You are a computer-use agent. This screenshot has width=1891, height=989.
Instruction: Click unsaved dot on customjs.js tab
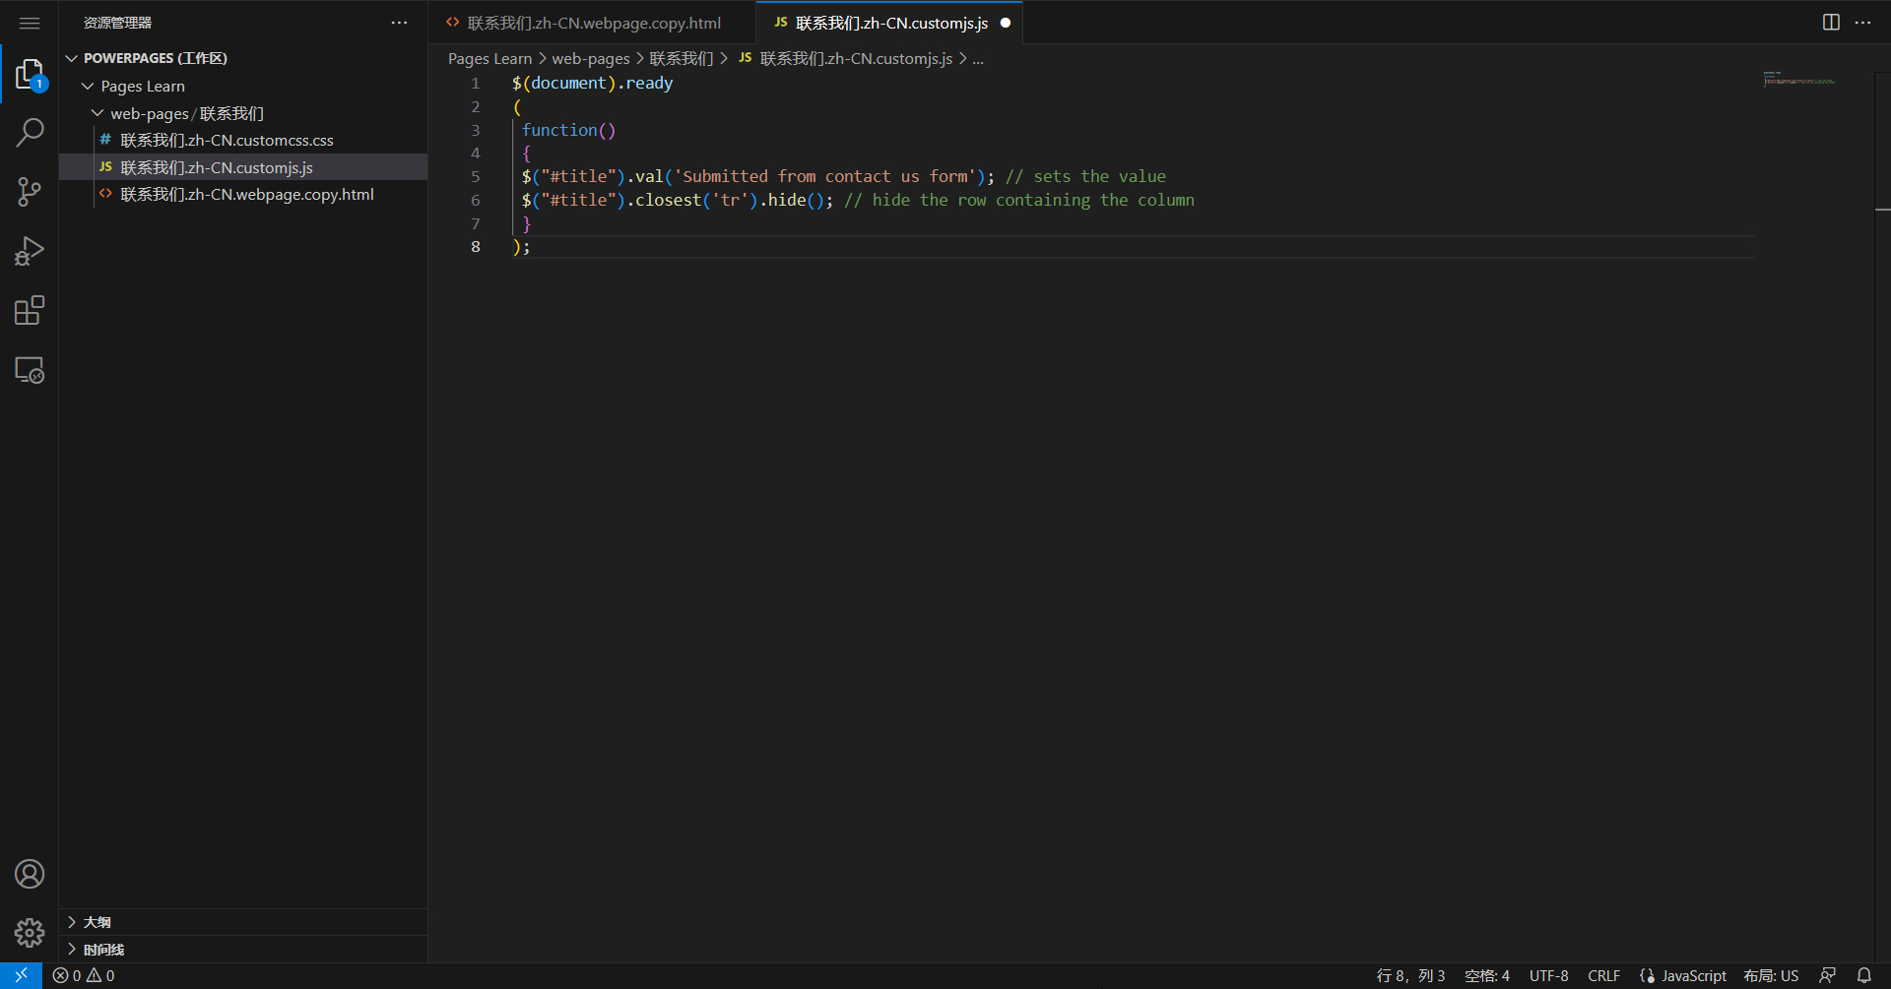tap(1006, 23)
